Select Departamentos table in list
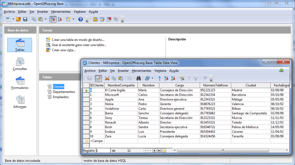 point(64,92)
